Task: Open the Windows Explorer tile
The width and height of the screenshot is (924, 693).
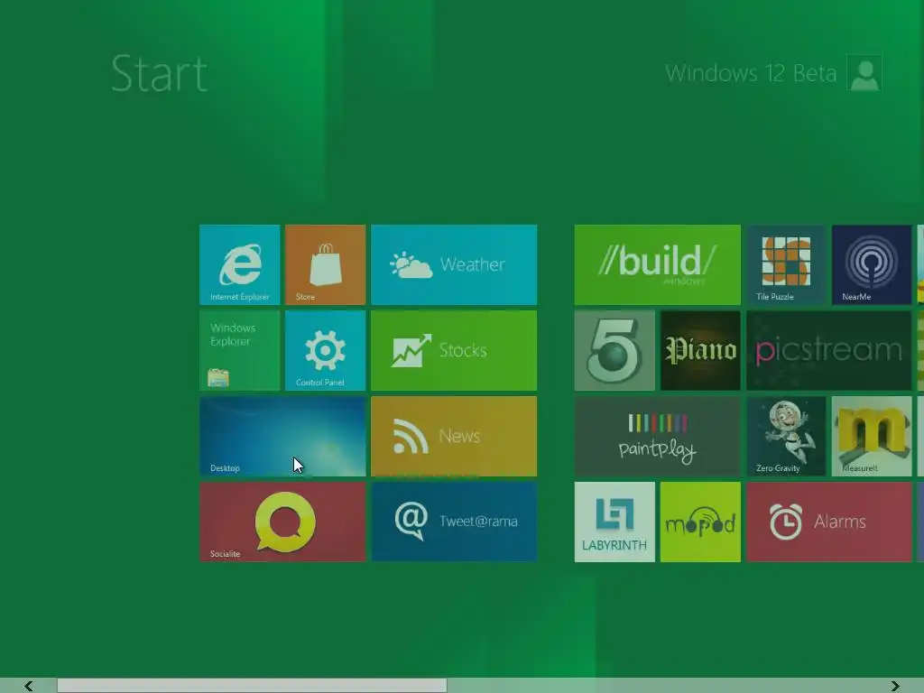Action: point(239,351)
